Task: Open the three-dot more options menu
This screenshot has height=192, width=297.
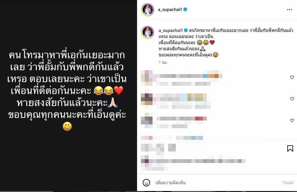Action: (290, 10)
